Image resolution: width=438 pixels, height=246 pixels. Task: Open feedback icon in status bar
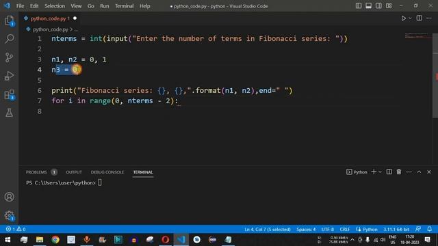click(x=418, y=230)
